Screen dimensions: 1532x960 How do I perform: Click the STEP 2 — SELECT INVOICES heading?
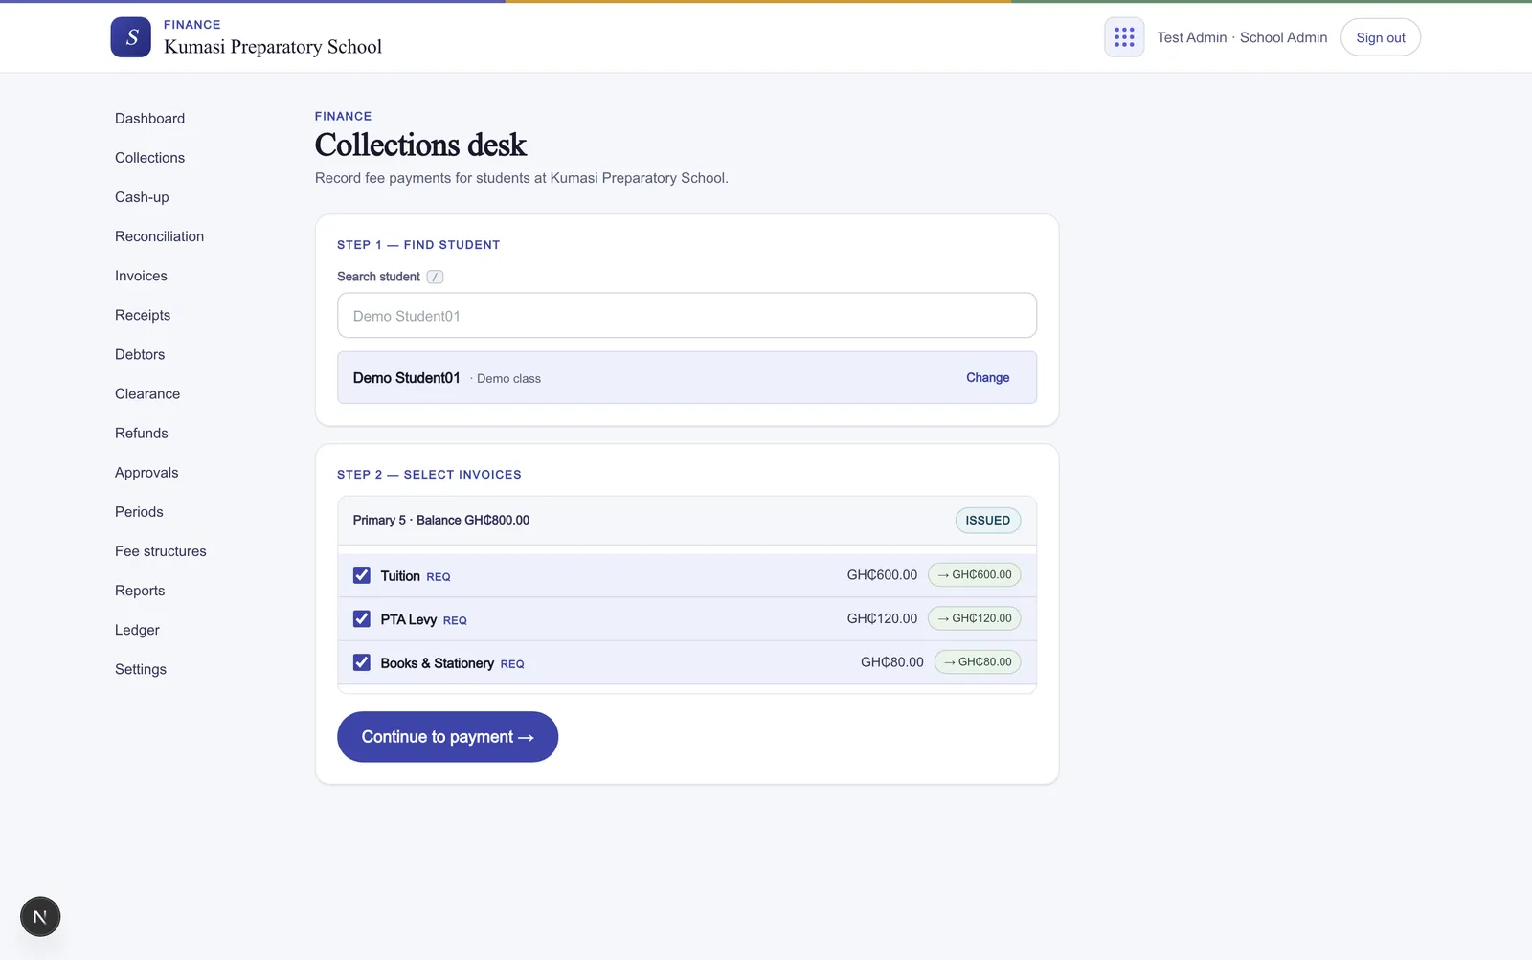429,475
